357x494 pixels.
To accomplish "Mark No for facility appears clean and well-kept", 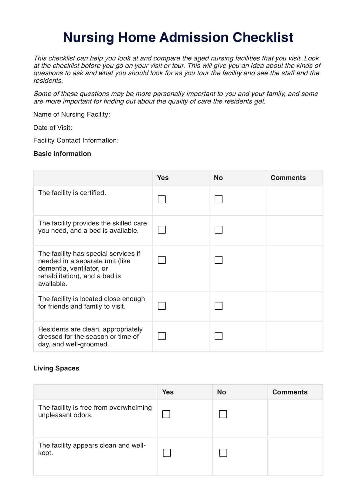I will [x=223, y=453].
